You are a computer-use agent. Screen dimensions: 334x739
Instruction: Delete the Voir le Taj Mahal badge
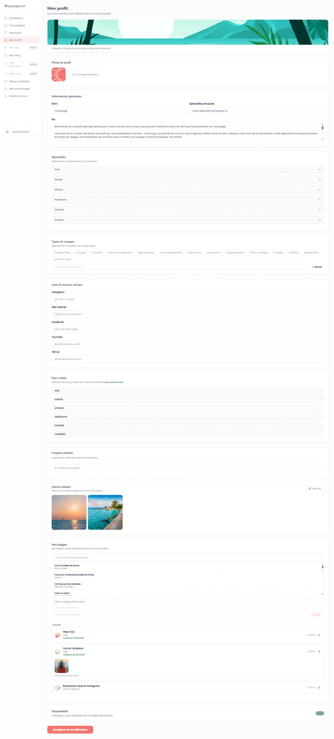[319, 652]
